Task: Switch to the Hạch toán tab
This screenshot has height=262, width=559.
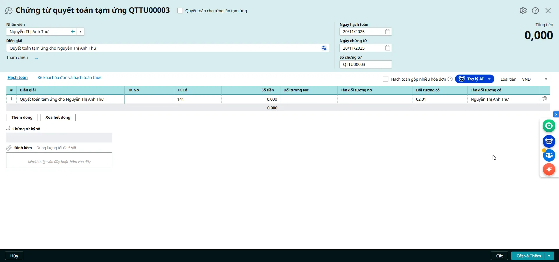Action: (x=17, y=77)
